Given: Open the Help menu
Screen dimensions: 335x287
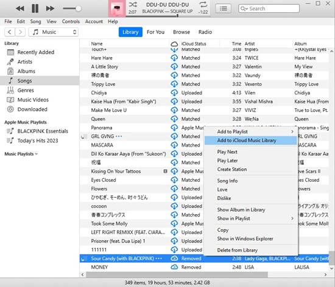Looking at the screenshot, I should tap(113, 21).
